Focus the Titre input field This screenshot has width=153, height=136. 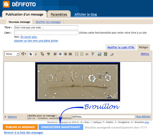(46, 28)
